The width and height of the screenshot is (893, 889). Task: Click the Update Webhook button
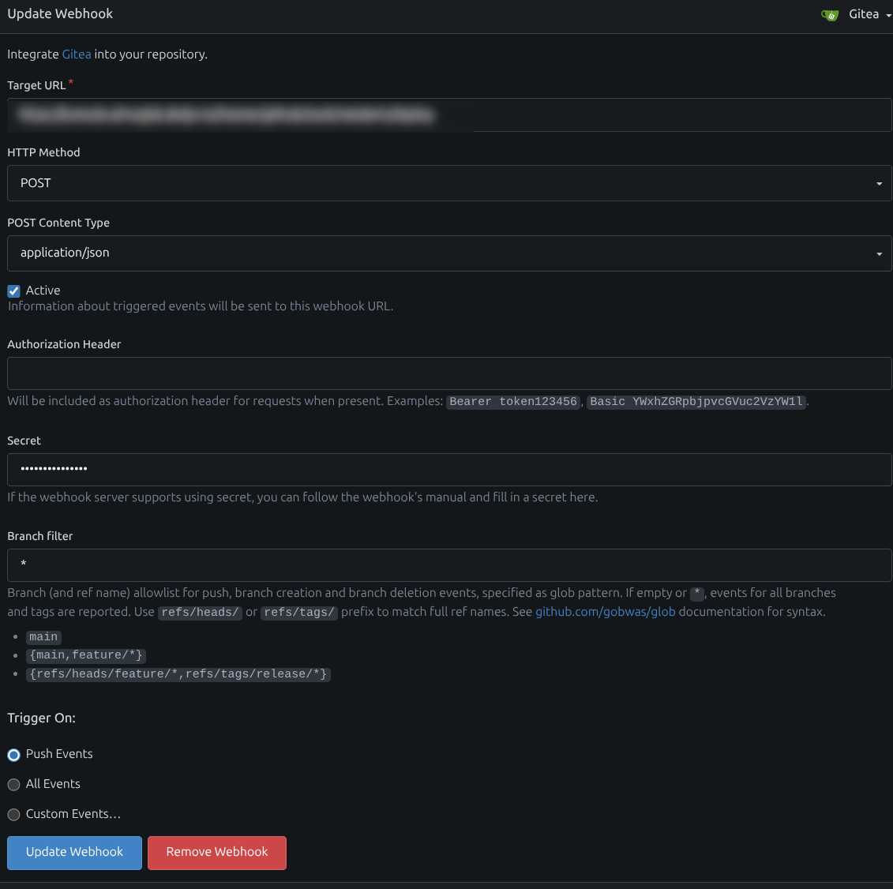pos(74,853)
